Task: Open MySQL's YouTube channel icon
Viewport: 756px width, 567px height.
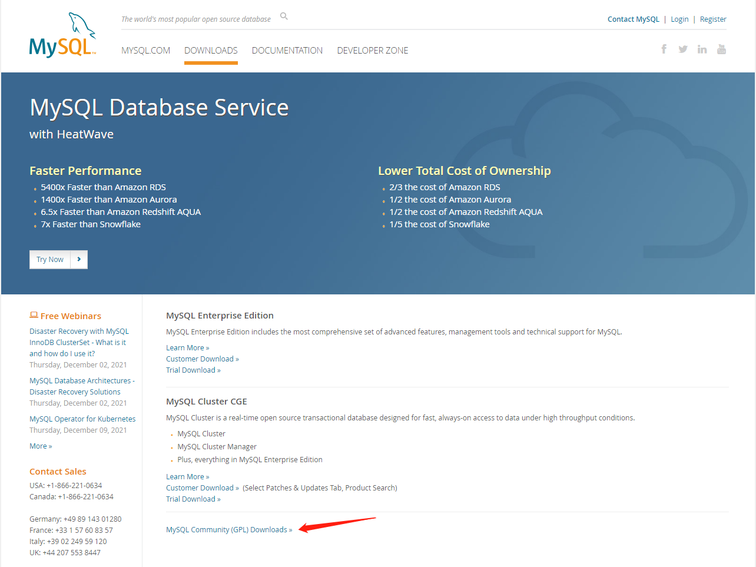Action: click(721, 49)
